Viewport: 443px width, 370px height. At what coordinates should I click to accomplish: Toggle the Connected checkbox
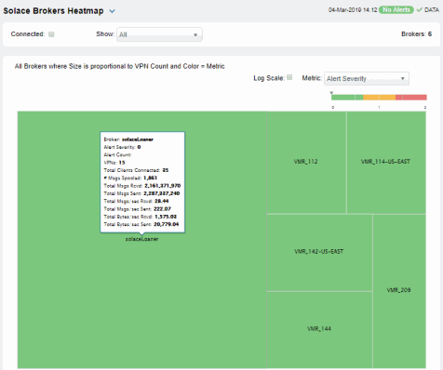(51, 34)
